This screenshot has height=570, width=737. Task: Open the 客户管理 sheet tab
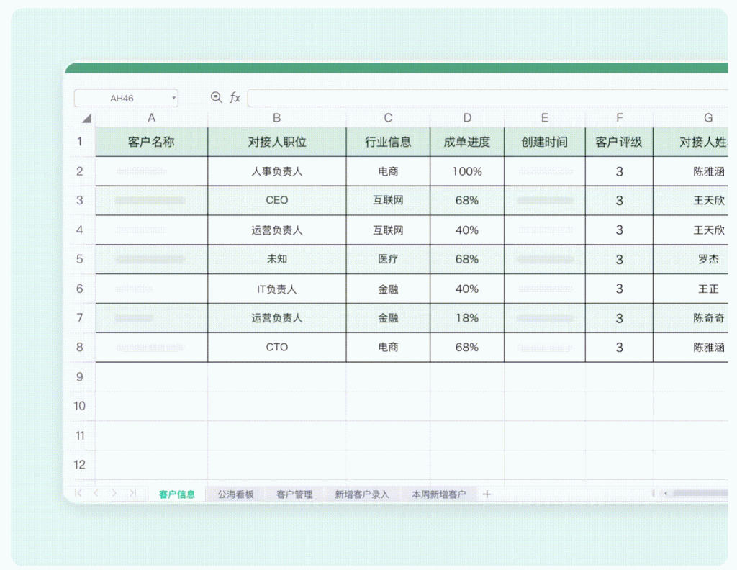pos(294,494)
